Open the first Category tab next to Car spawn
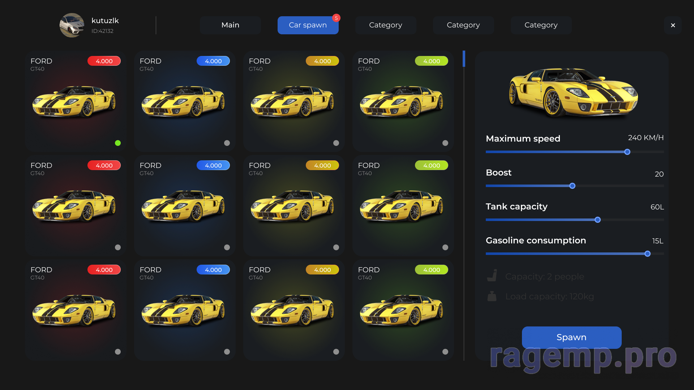The height and width of the screenshot is (390, 694). tap(386, 25)
